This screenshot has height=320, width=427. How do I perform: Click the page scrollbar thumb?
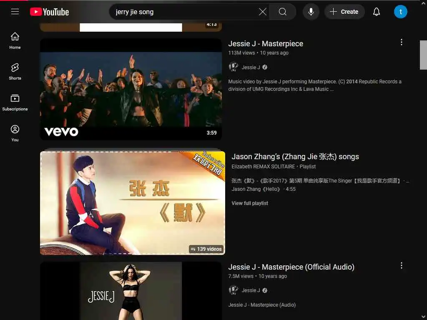click(423, 55)
